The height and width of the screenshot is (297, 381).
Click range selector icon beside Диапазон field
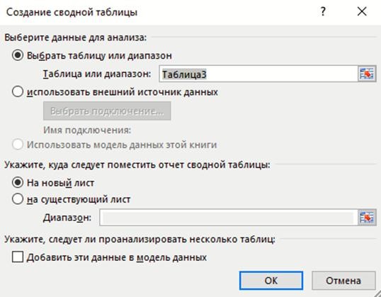[367, 217]
